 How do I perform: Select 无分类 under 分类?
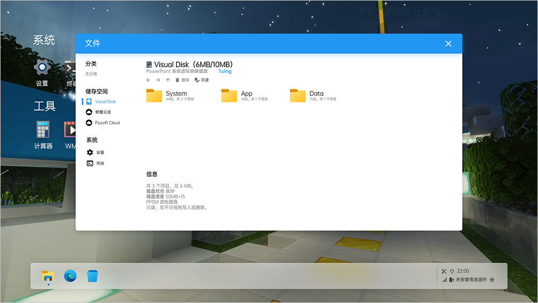91,74
